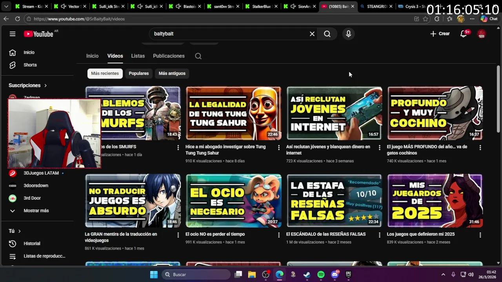Screen dimensions: 502x282
Task: Click the YouTube logo
Action: click(x=38, y=34)
